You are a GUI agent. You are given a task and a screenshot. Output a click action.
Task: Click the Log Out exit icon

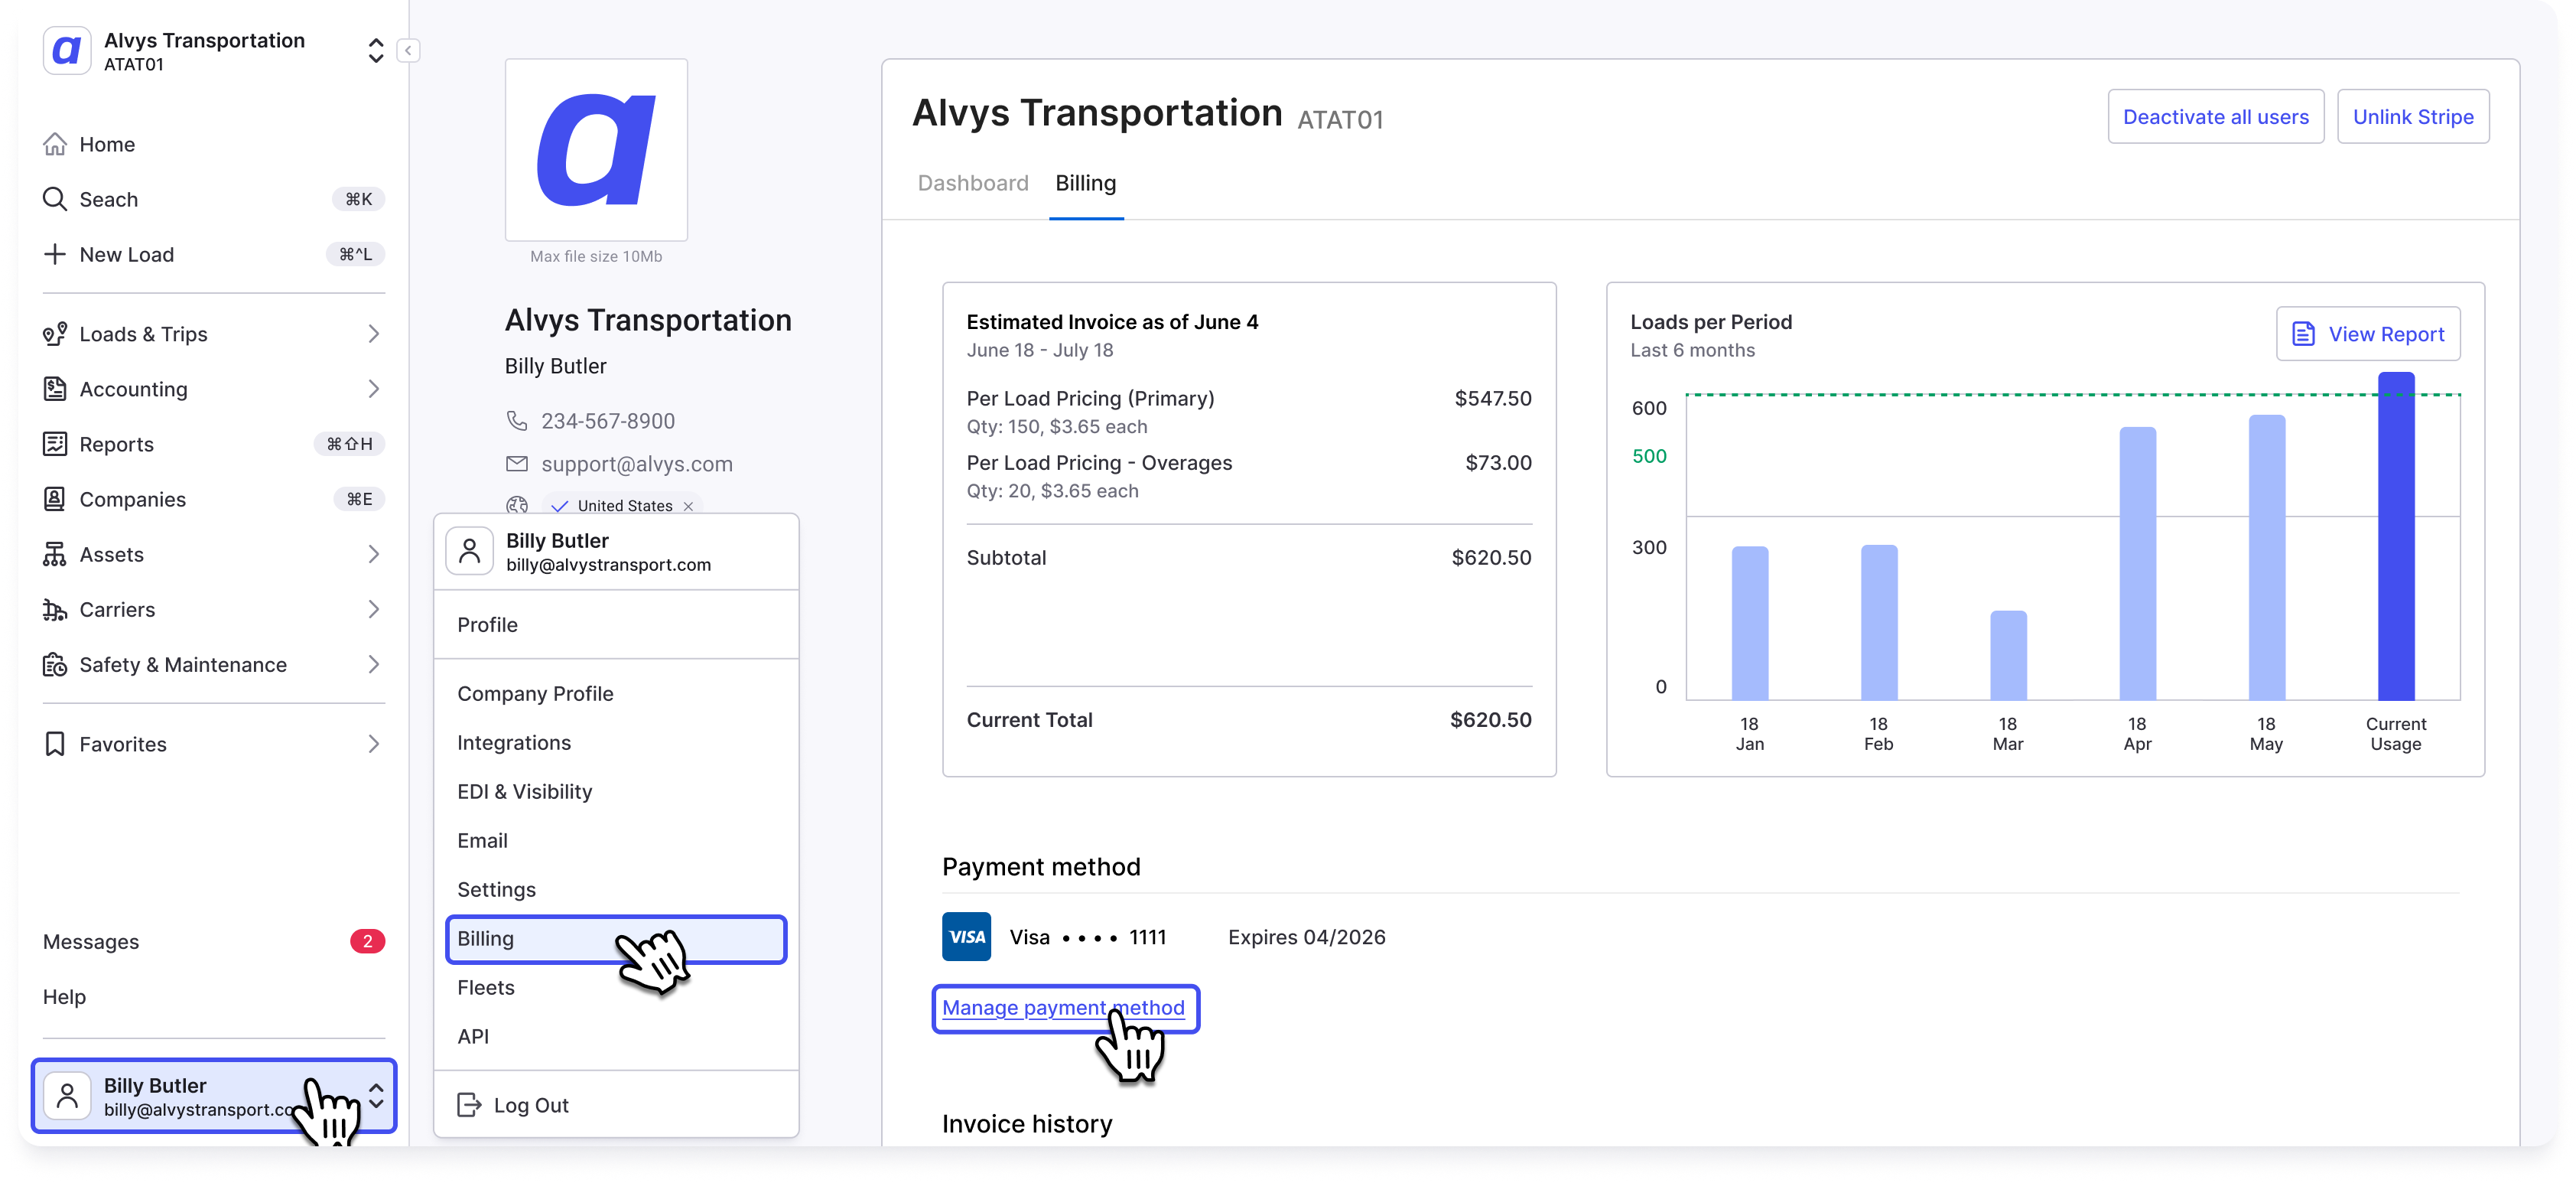tap(469, 1104)
